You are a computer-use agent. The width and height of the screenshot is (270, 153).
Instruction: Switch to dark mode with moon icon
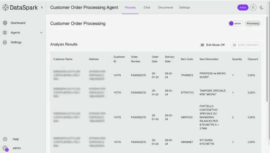[261, 8]
